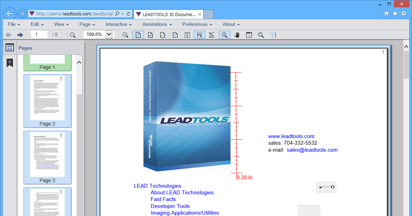Open the Preferences dropdown menu
The image size is (412, 216).
(197, 24)
